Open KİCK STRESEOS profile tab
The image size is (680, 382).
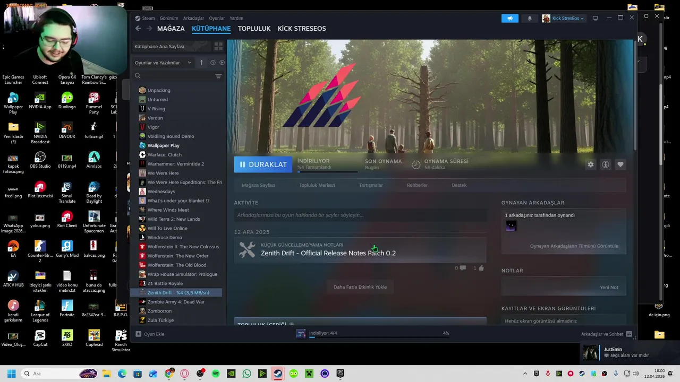(x=302, y=29)
